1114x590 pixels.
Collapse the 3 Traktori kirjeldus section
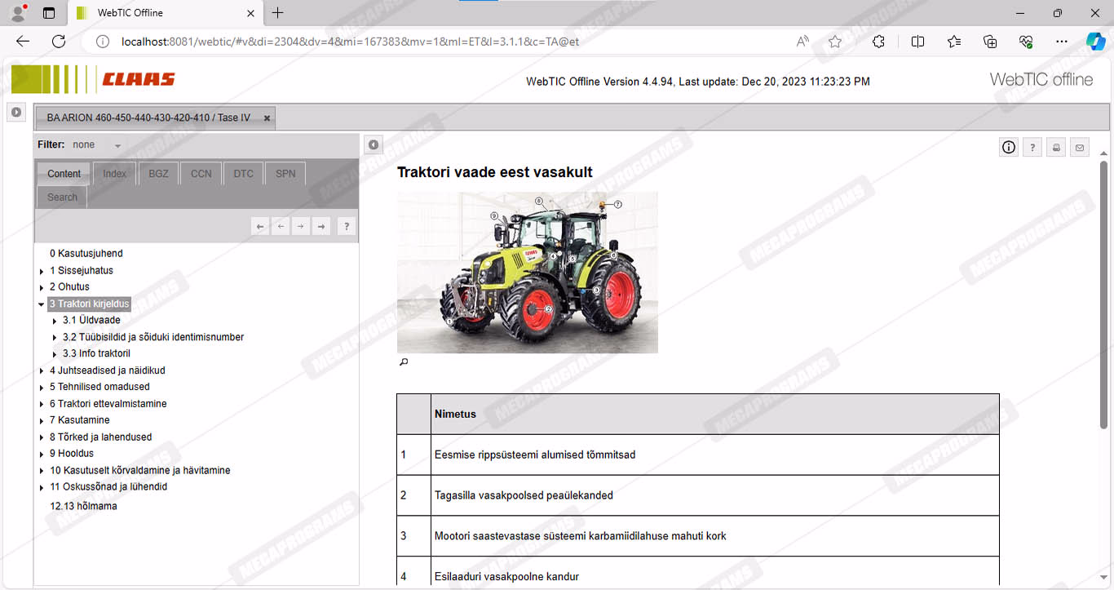click(42, 304)
